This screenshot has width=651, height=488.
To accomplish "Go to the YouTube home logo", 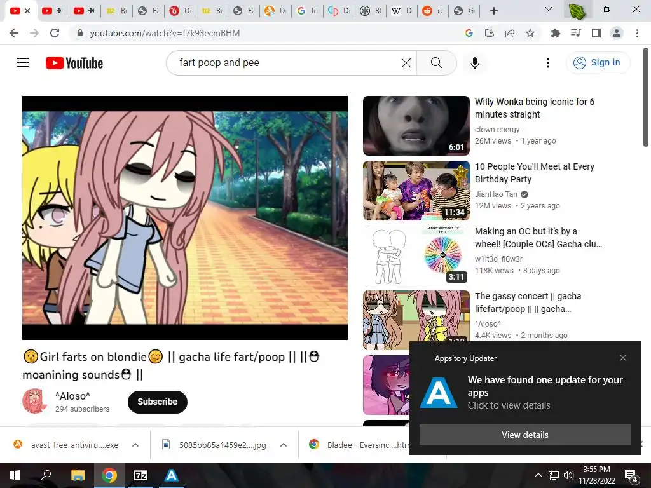I will (74, 63).
